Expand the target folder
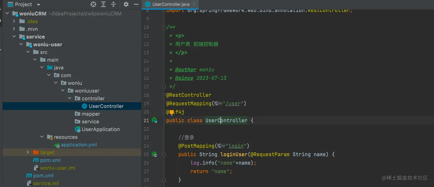This screenshot has width=434, height=187. click(x=28, y=152)
